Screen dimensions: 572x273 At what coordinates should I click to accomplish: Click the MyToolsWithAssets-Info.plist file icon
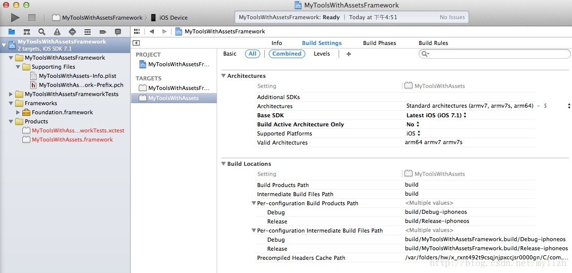[33, 76]
